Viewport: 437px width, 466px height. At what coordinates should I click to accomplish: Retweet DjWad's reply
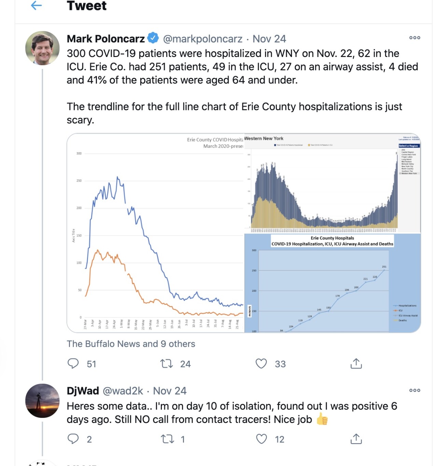[x=167, y=439]
